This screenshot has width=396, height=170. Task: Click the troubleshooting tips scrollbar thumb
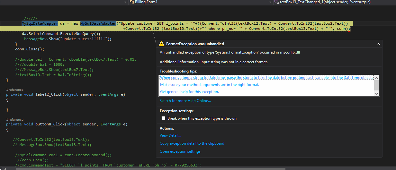coord(377,85)
